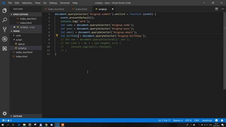Show hidden system tray icons
226x127 pixels.
(x=191, y=125)
